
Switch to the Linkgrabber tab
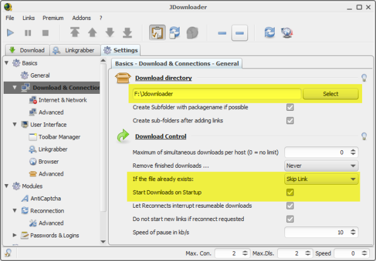75,50
